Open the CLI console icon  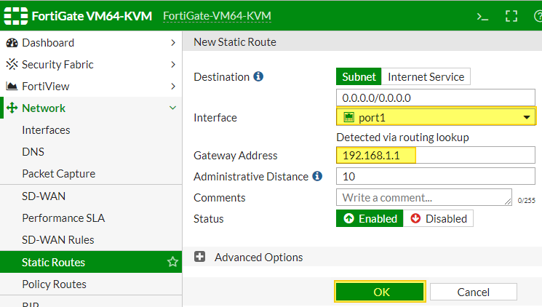click(482, 16)
